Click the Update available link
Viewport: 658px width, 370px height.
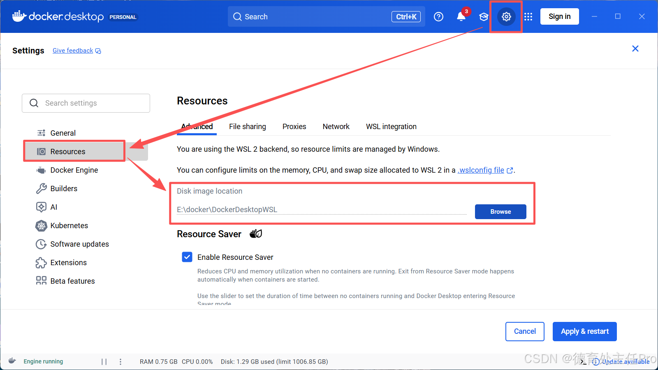click(625, 361)
